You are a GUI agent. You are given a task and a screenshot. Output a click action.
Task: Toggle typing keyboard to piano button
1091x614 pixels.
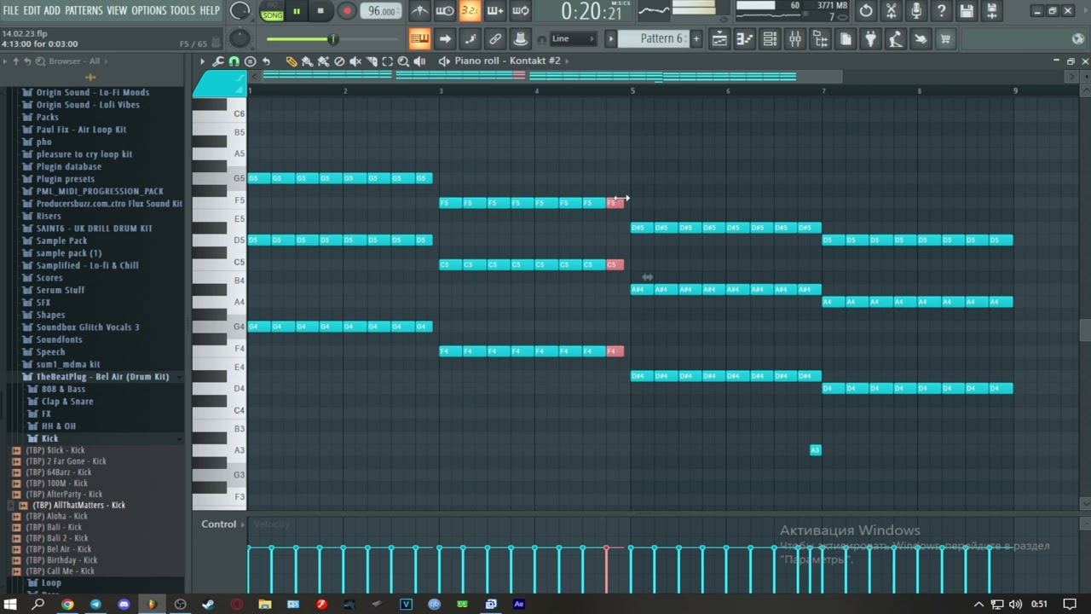click(x=419, y=38)
